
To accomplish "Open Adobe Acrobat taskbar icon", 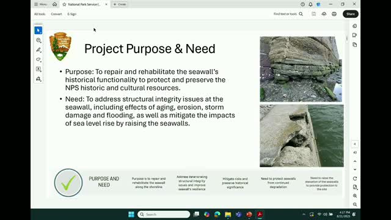I will (x=260, y=215).
